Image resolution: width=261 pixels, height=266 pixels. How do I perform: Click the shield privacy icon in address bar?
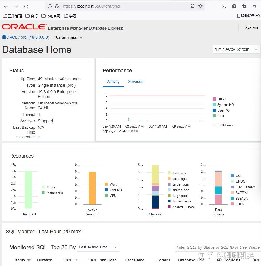point(49,6)
